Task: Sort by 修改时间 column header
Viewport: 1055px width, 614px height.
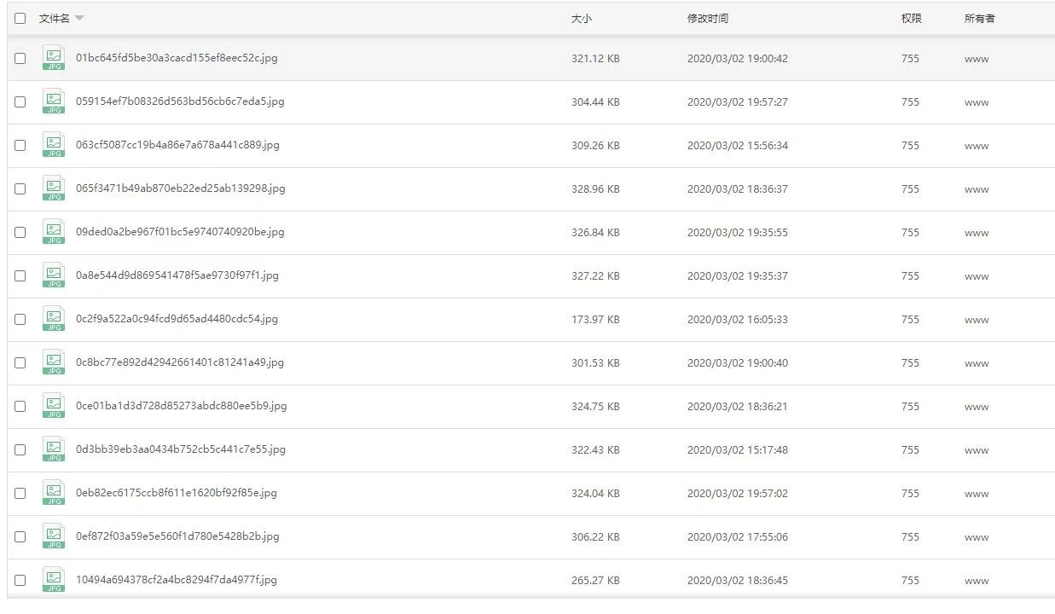Action: [x=707, y=18]
